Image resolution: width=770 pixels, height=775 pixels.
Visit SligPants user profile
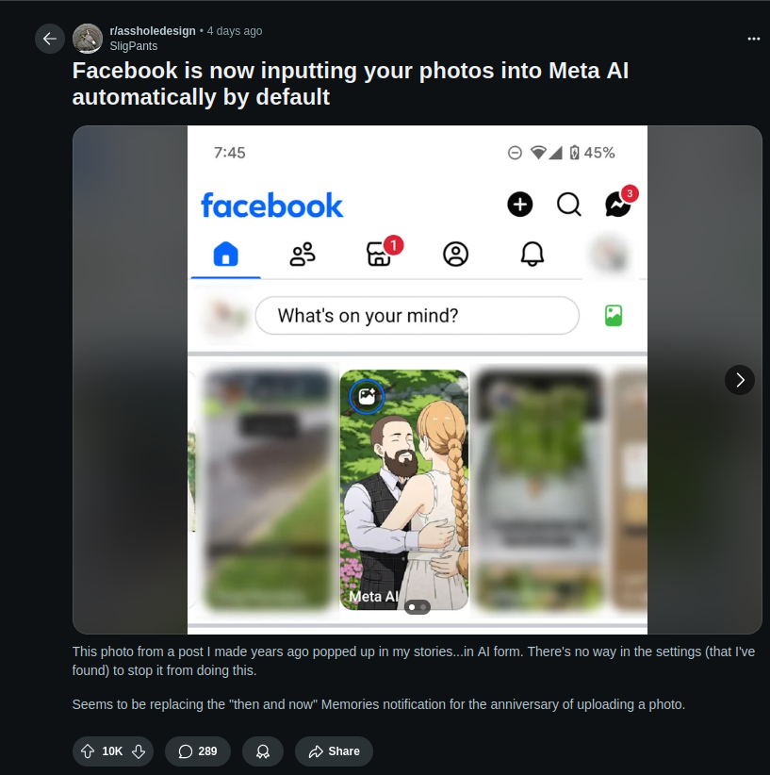[x=133, y=46]
